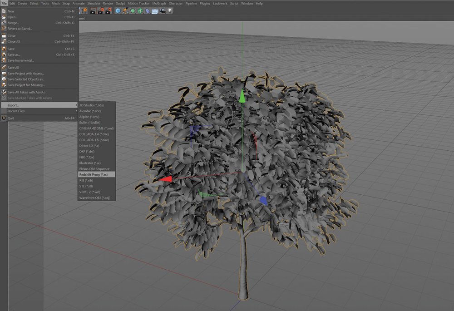This screenshot has width=454, height=311.
Task: Open the Select menu
Action: point(34,4)
